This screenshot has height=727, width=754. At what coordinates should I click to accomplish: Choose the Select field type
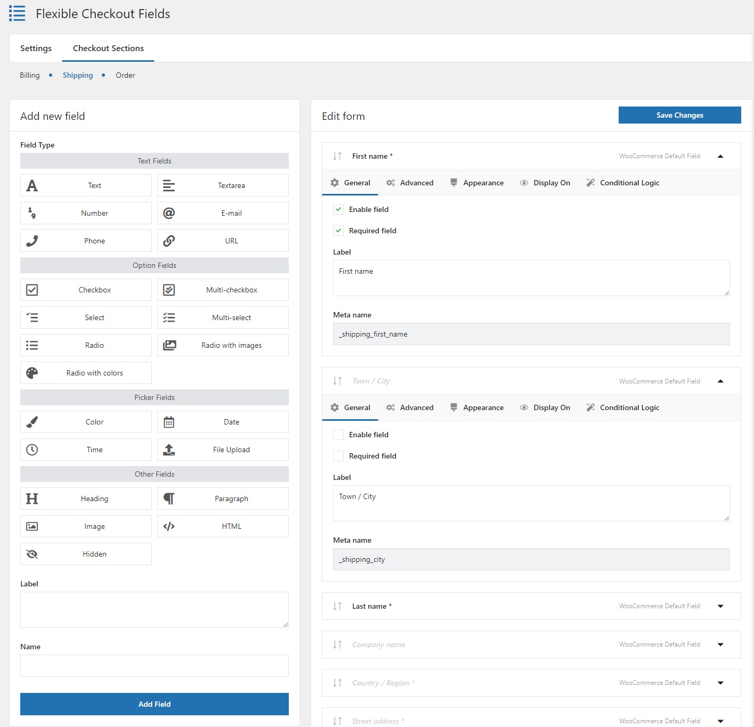(x=86, y=317)
